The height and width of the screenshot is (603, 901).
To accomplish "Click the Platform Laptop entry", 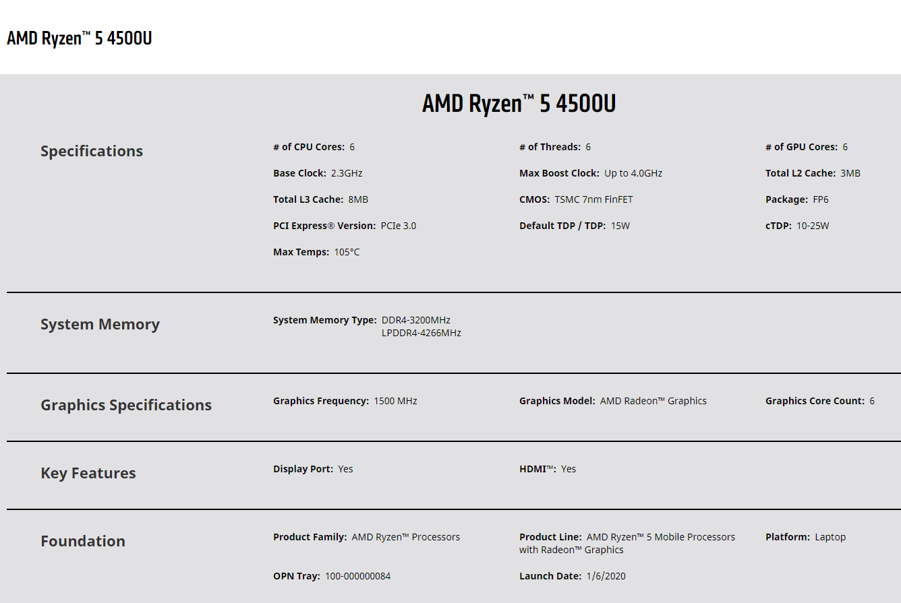I will coord(805,537).
